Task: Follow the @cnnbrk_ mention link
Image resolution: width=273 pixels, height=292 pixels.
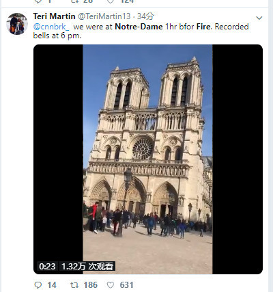Action: click(51, 27)
